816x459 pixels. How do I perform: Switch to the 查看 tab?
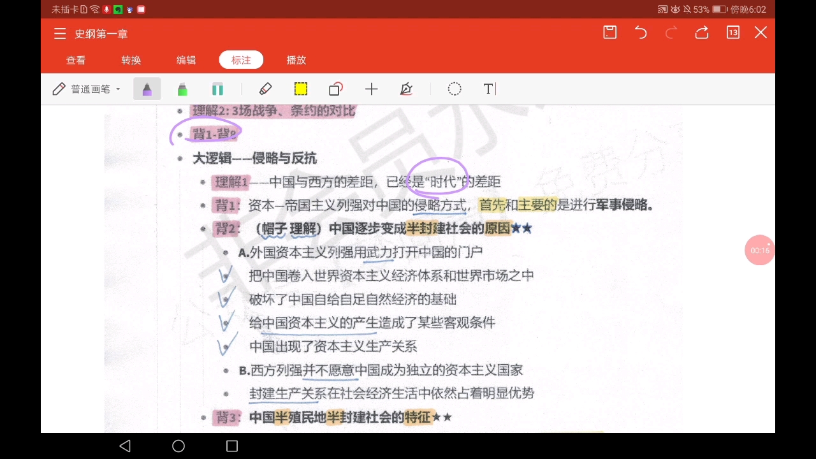[x=76, y=60]
